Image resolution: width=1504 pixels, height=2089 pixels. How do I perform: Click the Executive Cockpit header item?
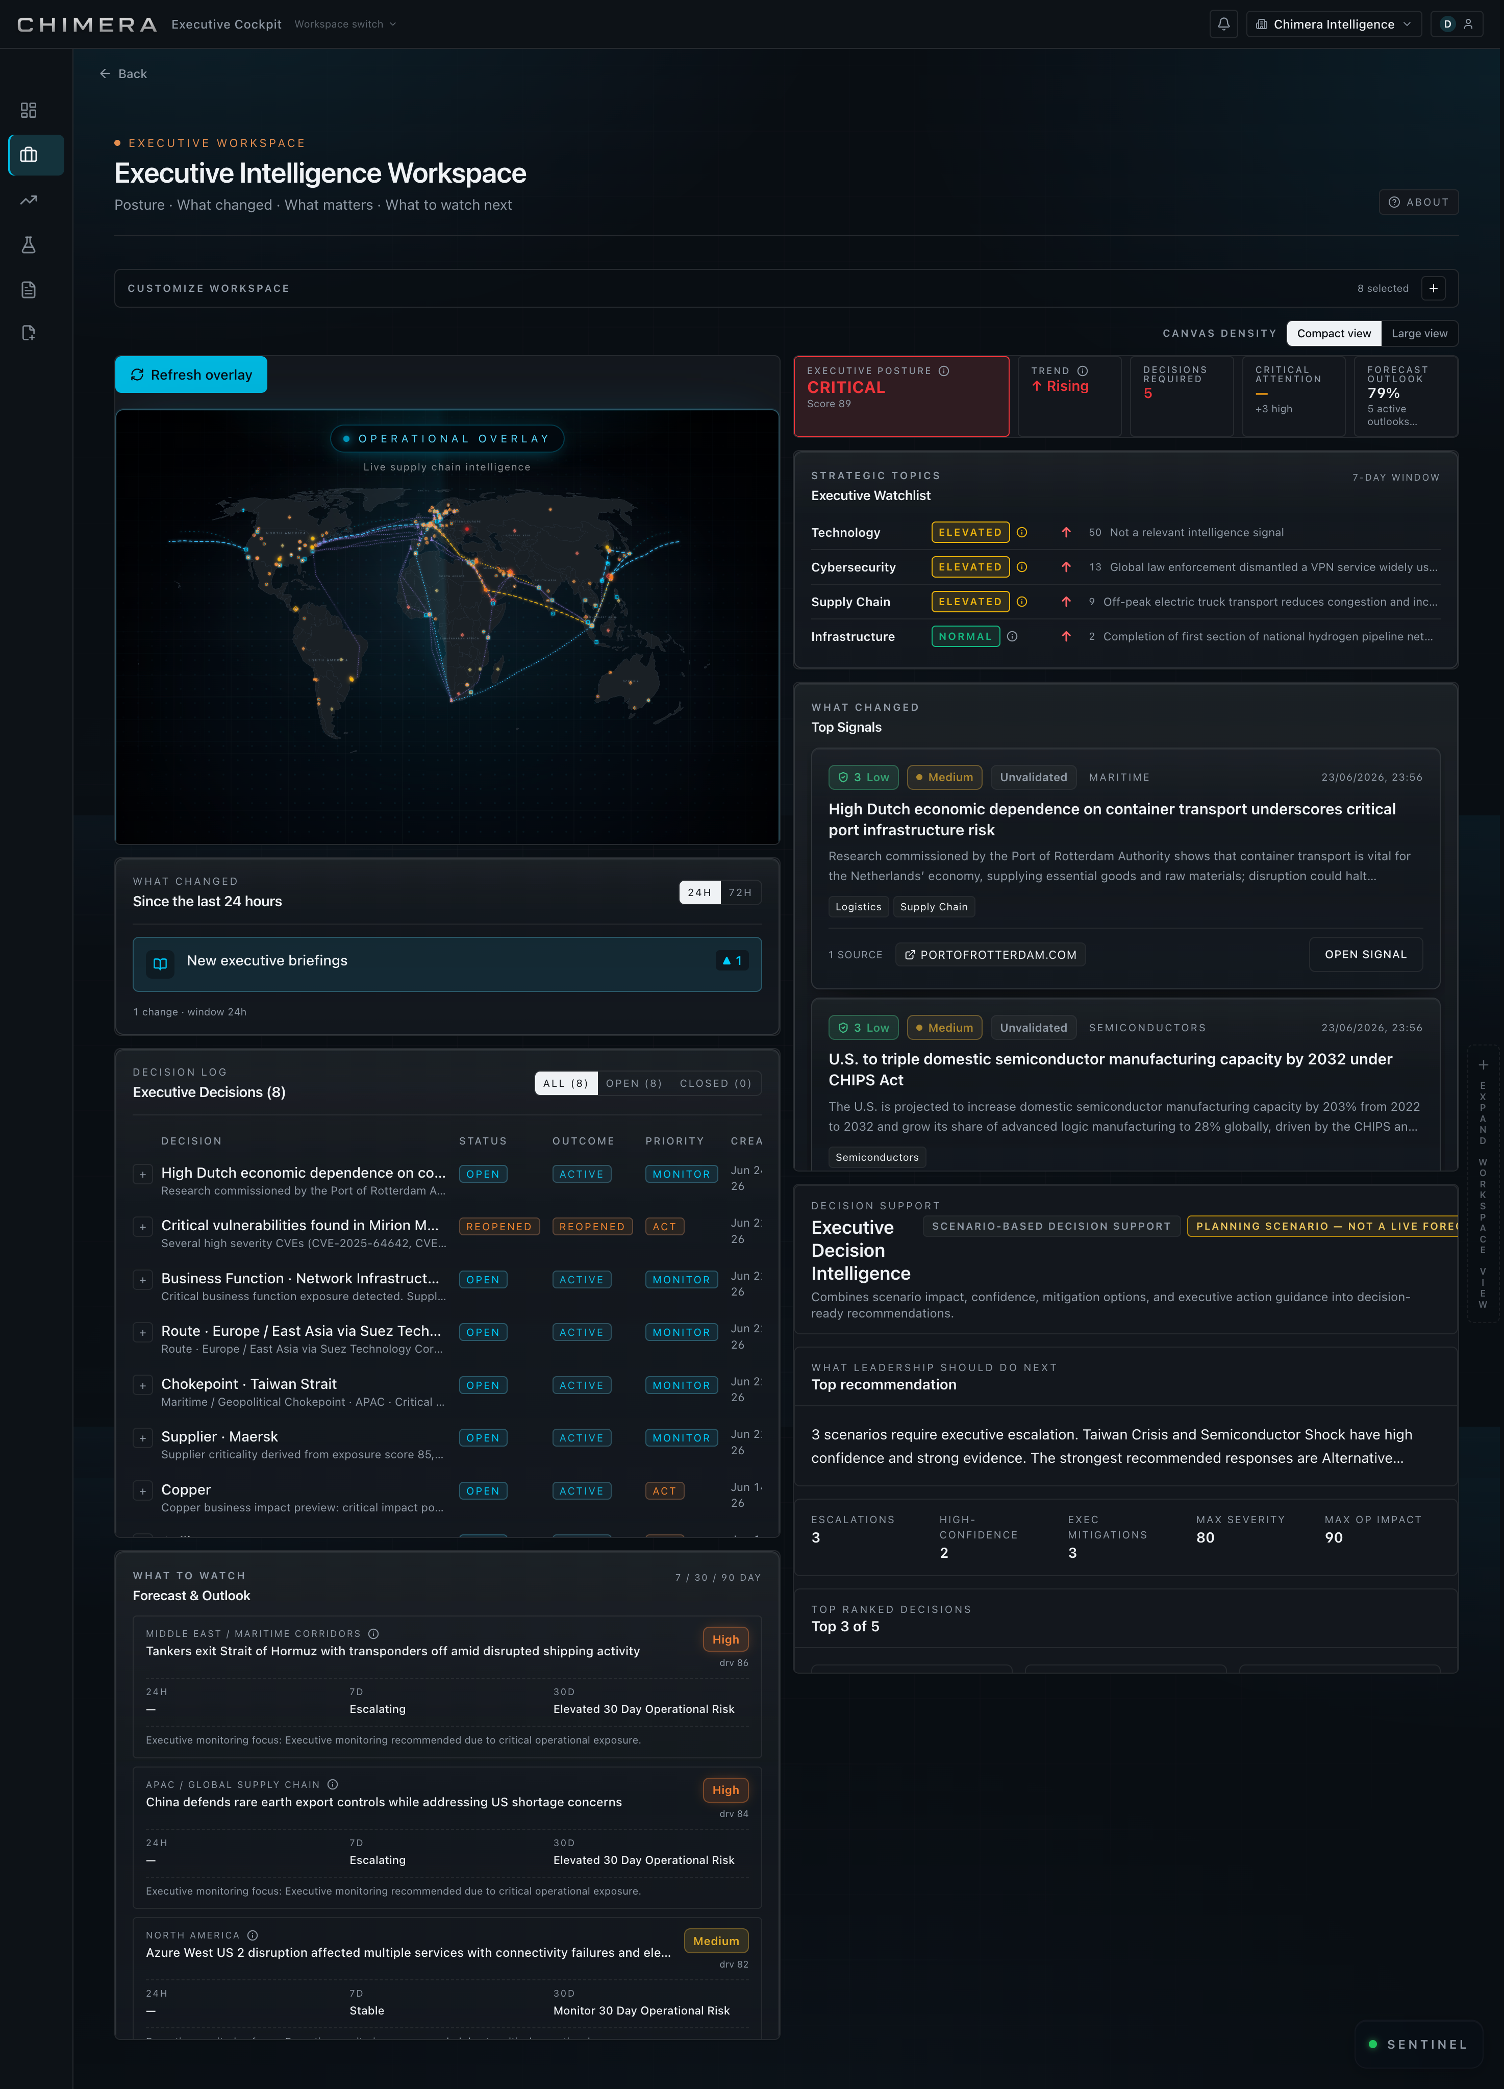coord(227,24)
